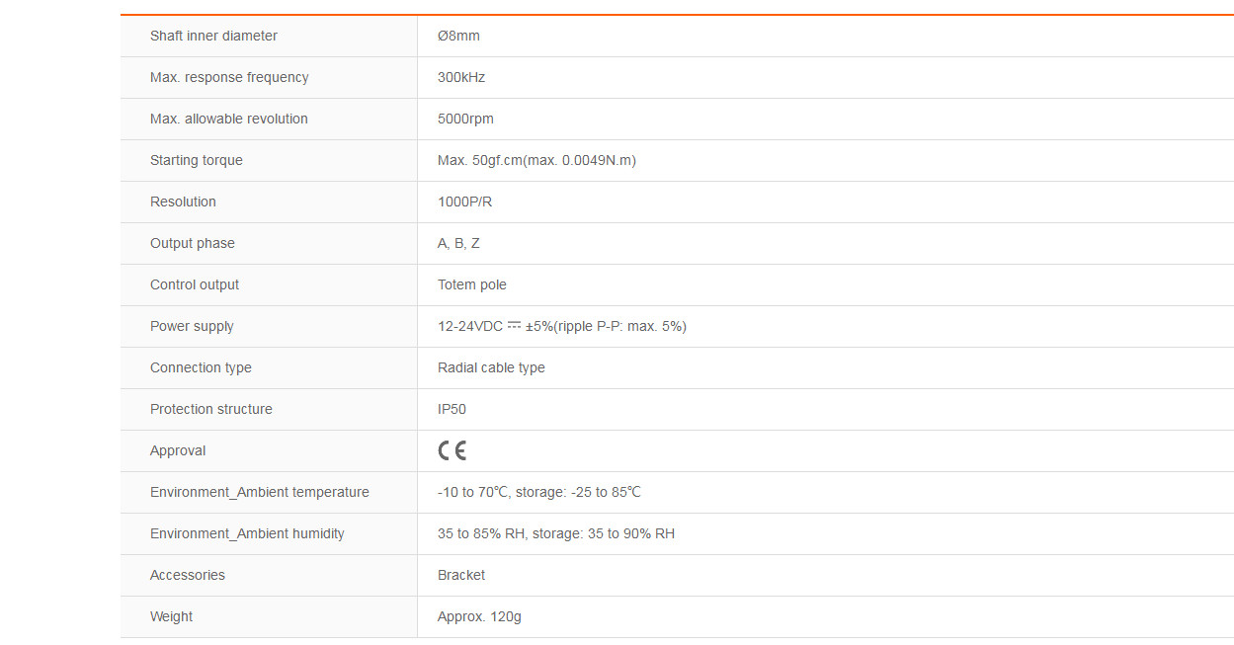Select the "Approx. 120g" weight value
The image size is (1234, 645).
[479, 616]
